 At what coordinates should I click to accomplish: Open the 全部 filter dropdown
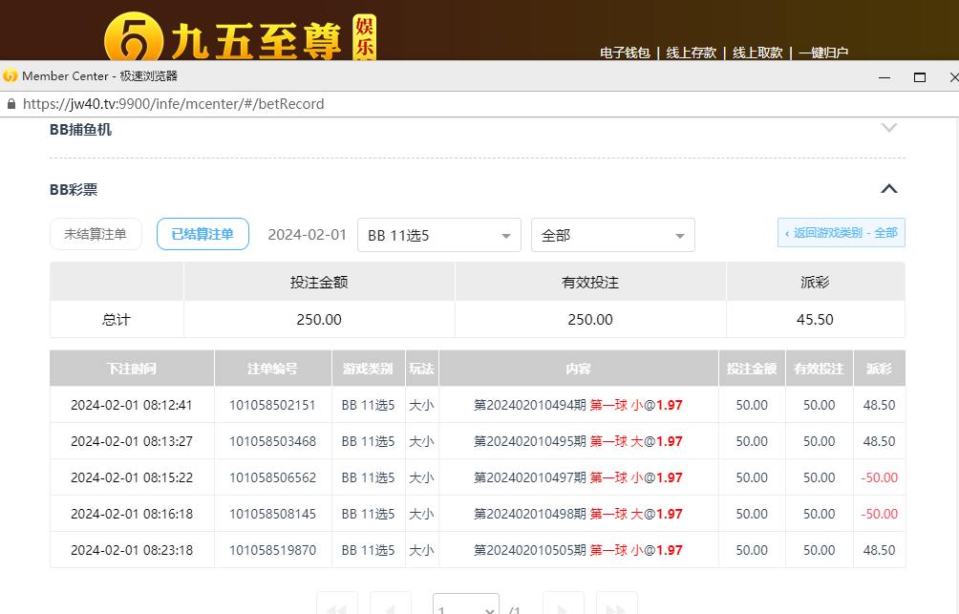point(612,235)
